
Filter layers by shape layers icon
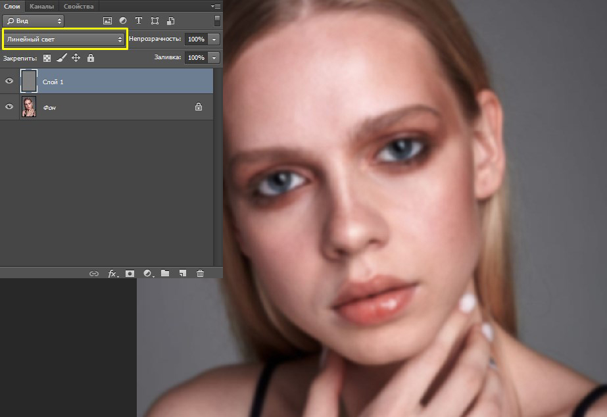155,21
